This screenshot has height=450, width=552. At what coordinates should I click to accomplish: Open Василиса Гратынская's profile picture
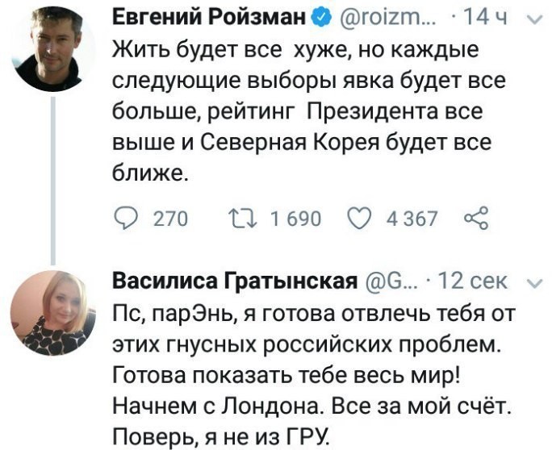(x=48, y=312)
